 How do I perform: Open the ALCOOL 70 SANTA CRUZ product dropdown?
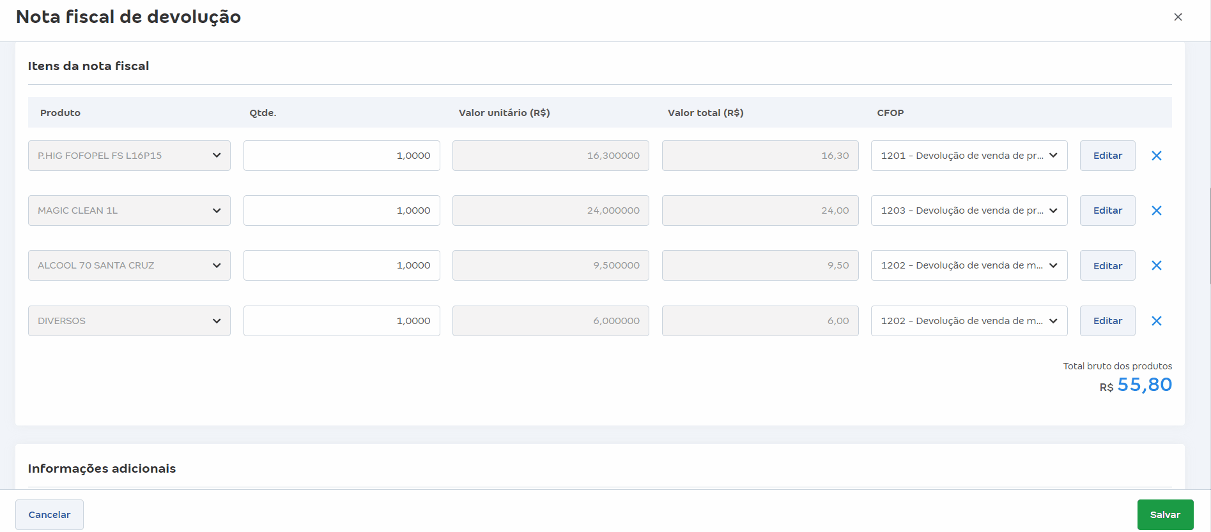click(129, 265)
